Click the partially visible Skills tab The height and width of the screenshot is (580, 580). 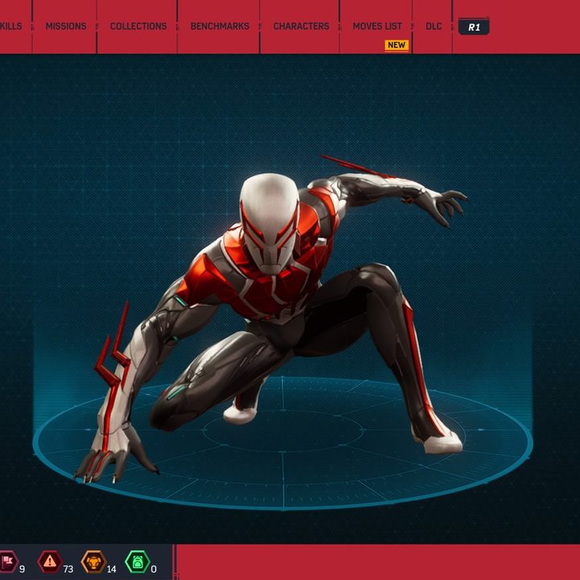pyautogui.click(x=10, y=27)
